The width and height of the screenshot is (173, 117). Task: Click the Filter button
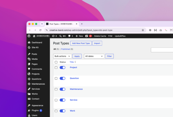point(109,56)
